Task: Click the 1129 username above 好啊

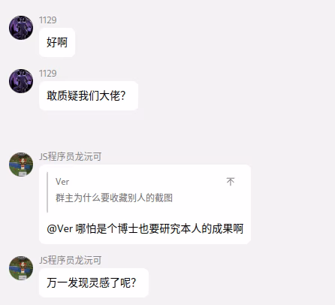Action: point(48,20)
